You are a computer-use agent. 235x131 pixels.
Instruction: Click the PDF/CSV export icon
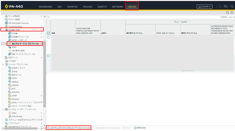[136, 128]
